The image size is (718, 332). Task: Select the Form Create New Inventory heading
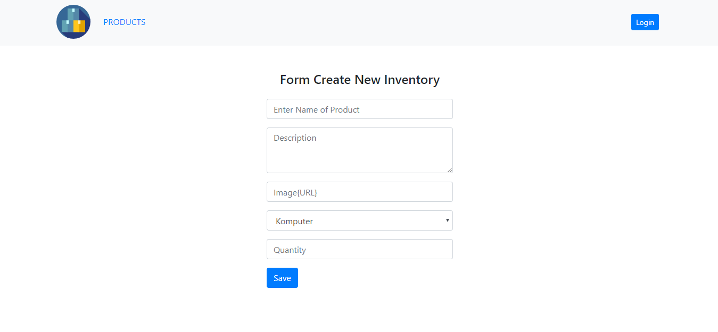pyautogui.click(x=360, y=79)
